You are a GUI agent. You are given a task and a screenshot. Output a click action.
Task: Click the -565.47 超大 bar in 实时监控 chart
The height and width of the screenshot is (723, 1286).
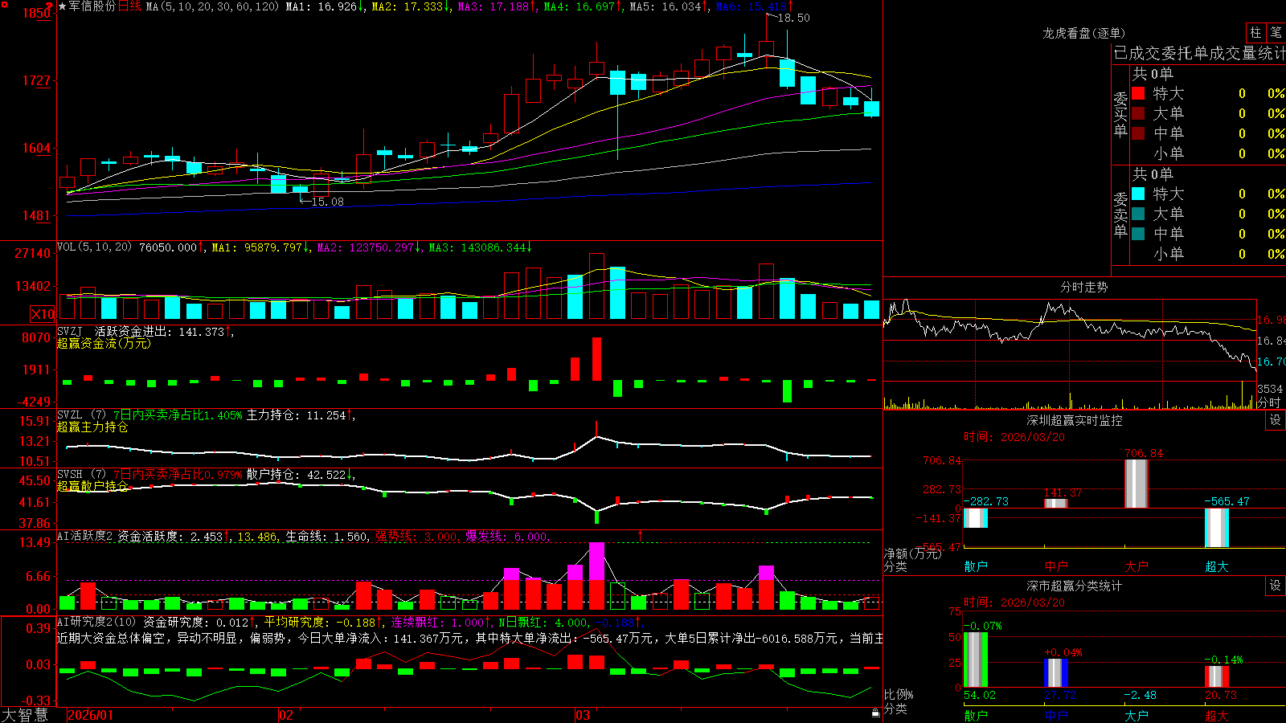(1217, 528)
